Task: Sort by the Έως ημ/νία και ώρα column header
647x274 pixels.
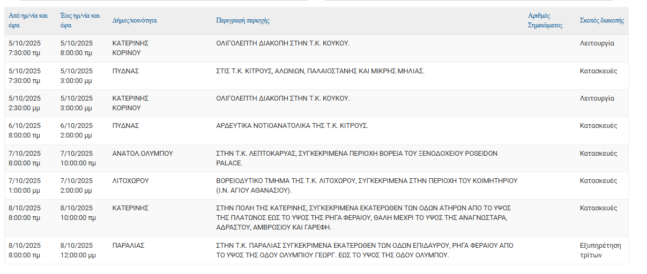Action: tap(80, 20)
